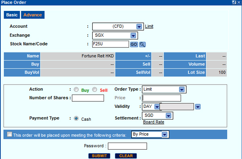Image resolution: width=242 pixels, height=159 pixels.
Task: Click the Lot Size value 100
Action: click(217, 72)
